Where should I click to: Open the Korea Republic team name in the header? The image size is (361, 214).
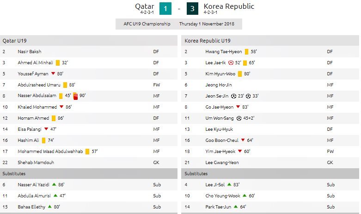click(229, 6)
